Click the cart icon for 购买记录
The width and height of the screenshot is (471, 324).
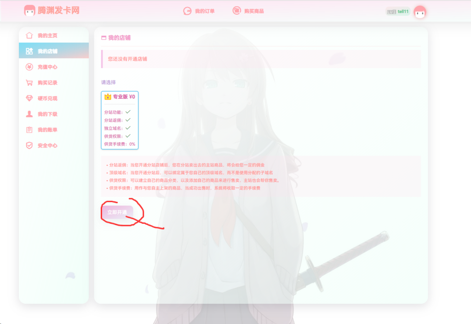point(29,83)
